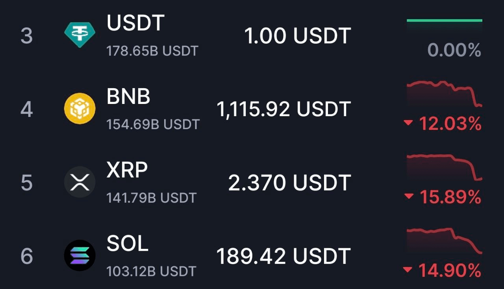
Task: Open the SOL red price sparkline chart
Action: (444, 240)
